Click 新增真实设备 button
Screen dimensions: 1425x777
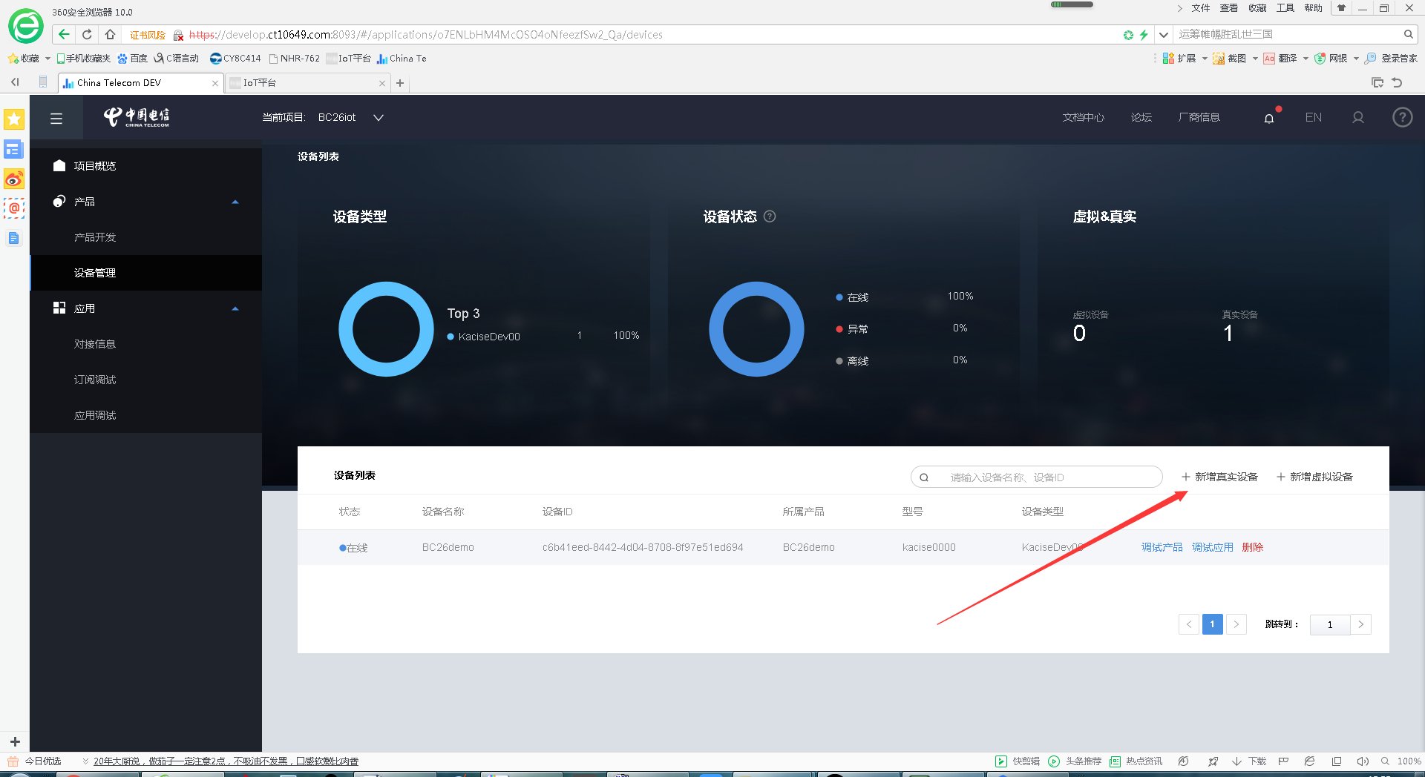(1219, 477)
